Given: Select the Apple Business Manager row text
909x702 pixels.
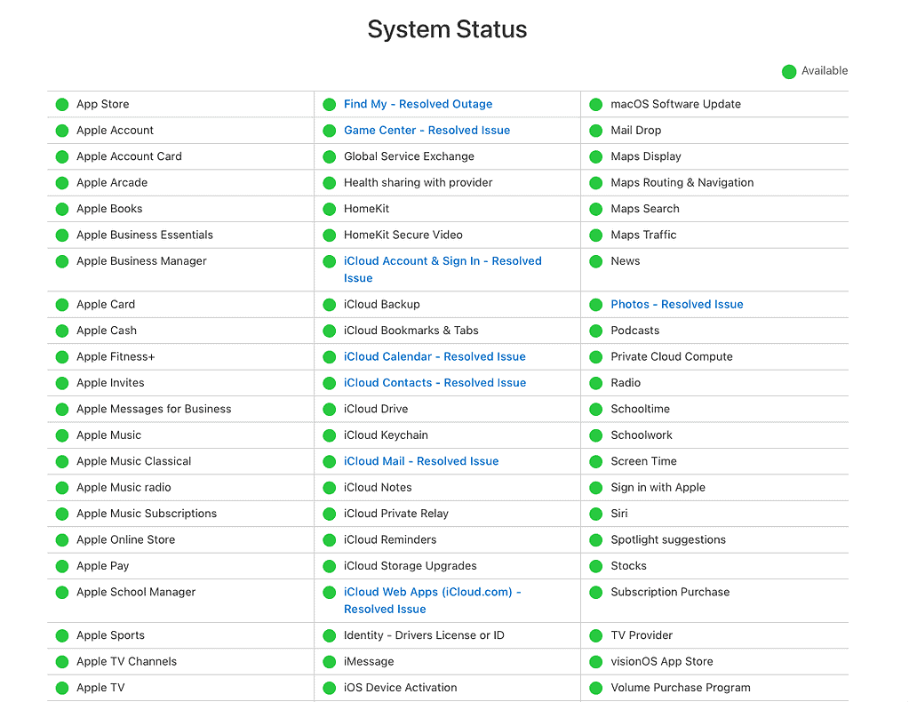Looking at the screenshot, I should click(141, 261).
